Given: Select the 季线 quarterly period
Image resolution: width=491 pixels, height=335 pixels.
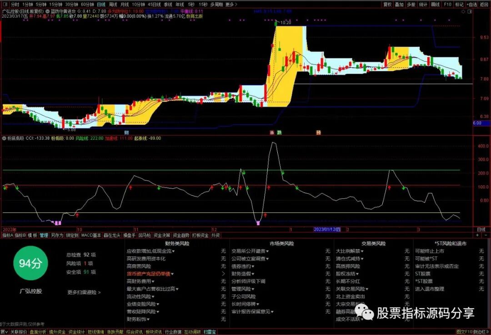Looking at the screenshot, I should pyautogui.click(x=168, y=5).
